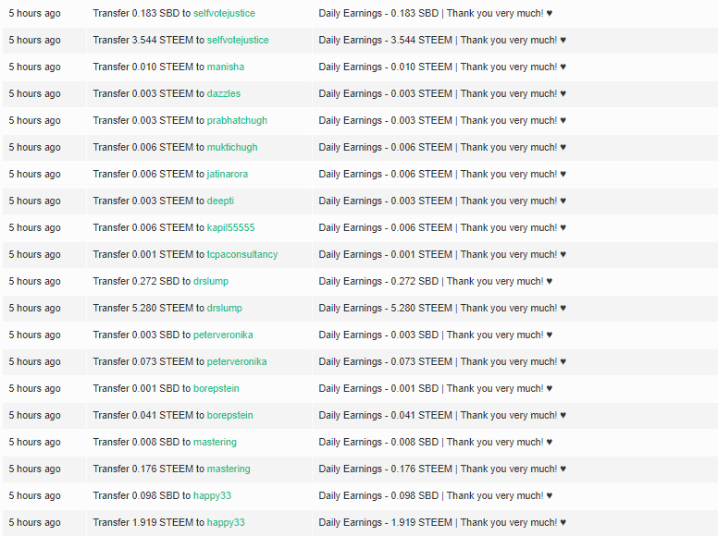Open mastering link in 0.008 SBD row

pos(215,443)
